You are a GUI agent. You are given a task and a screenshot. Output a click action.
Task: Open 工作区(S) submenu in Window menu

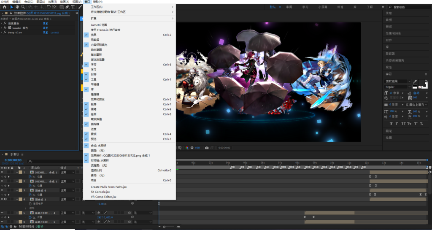(x=129, y=7)
